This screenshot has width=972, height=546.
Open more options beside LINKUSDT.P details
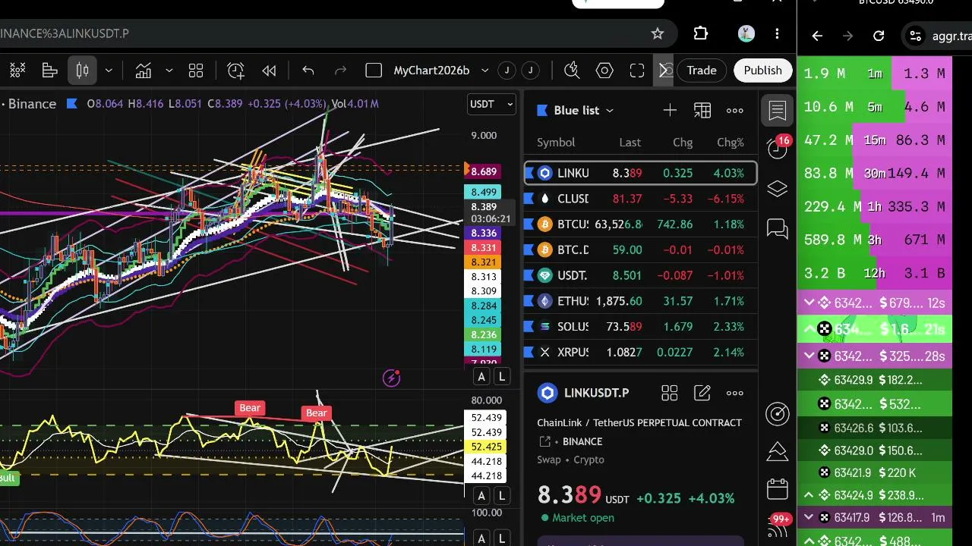[x=735, y=393]
